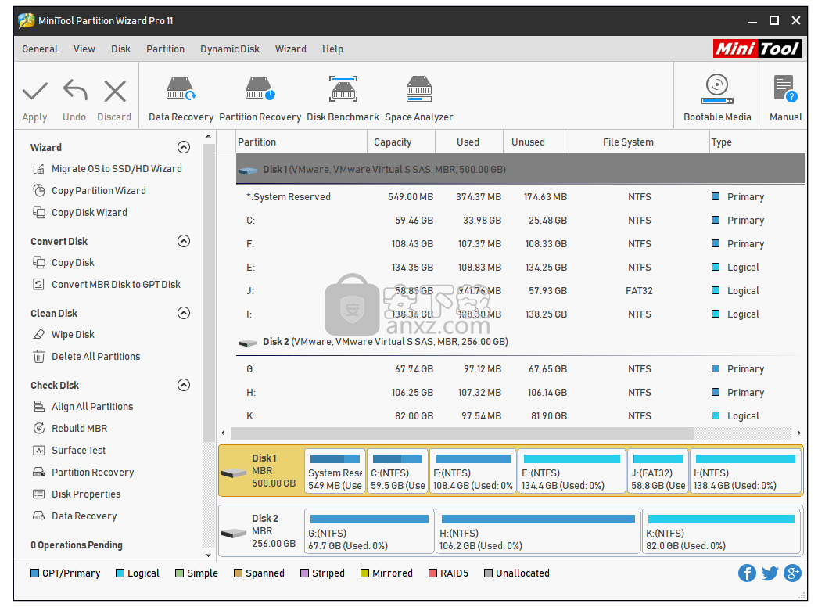Image resolution: width=818 pixels, height=611 pixels.
Task: Open the Disk menu
Action: click(120, 49)
